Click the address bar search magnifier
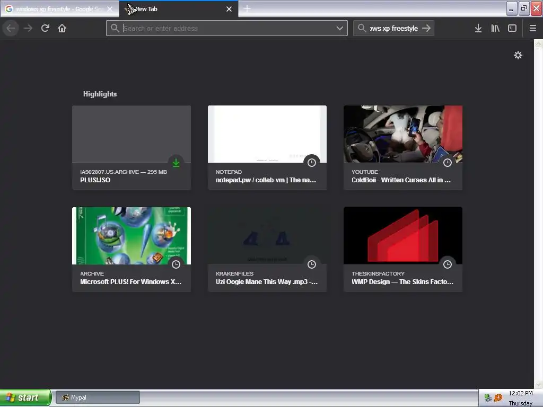The image size is (543, 407). tap(115, 28)
